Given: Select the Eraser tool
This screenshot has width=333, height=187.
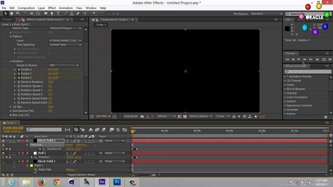Looking at the screenshot, I should (78, 14).
